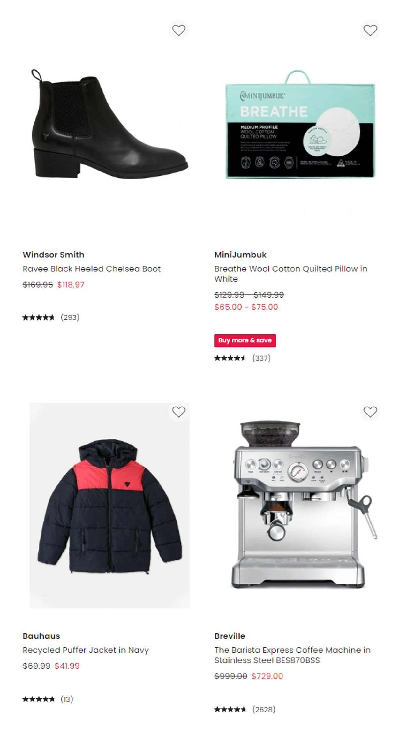Go to Recycled Puffer Jacket in Navy
The width and height of the screenshot is (399, 731).
tap(86, 650)
